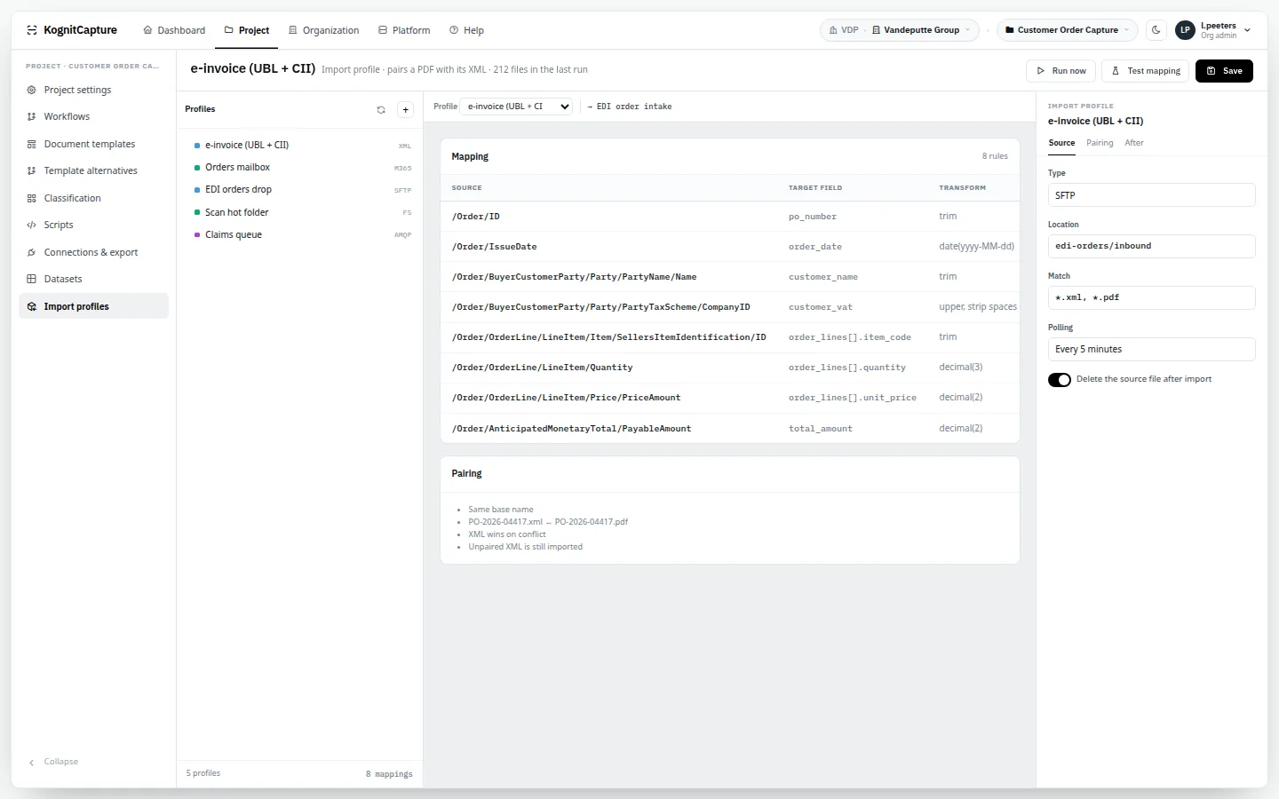The width and height of the screenshot is (1279, 799).
Task: Open Workflows in sidebar
Action: click(93, 116)
